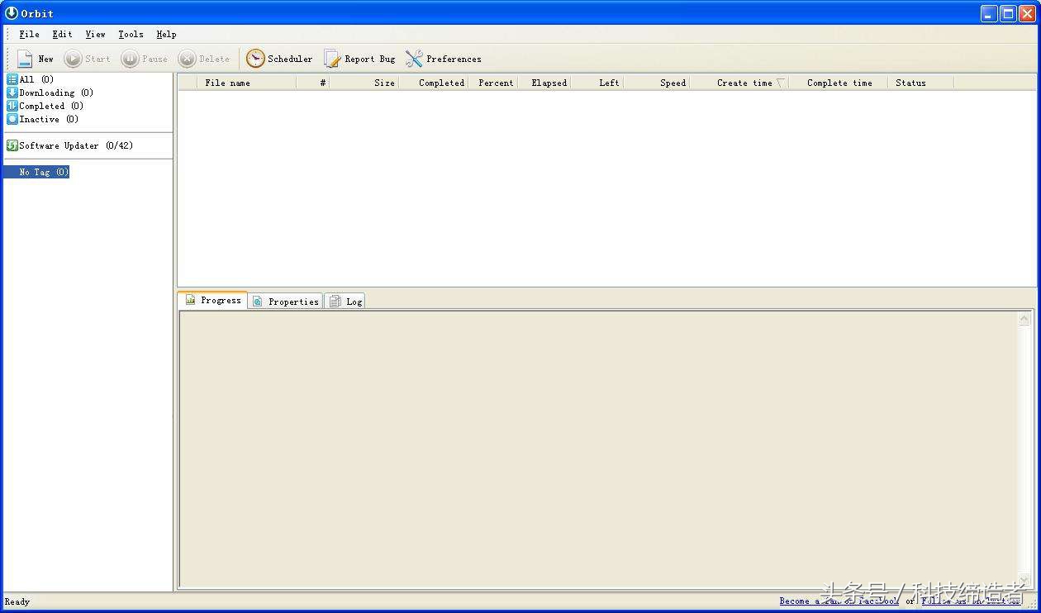The width and height of the screenshot is (1041, 613).
Task: Sort by Left column header
Action: [597, 83]
